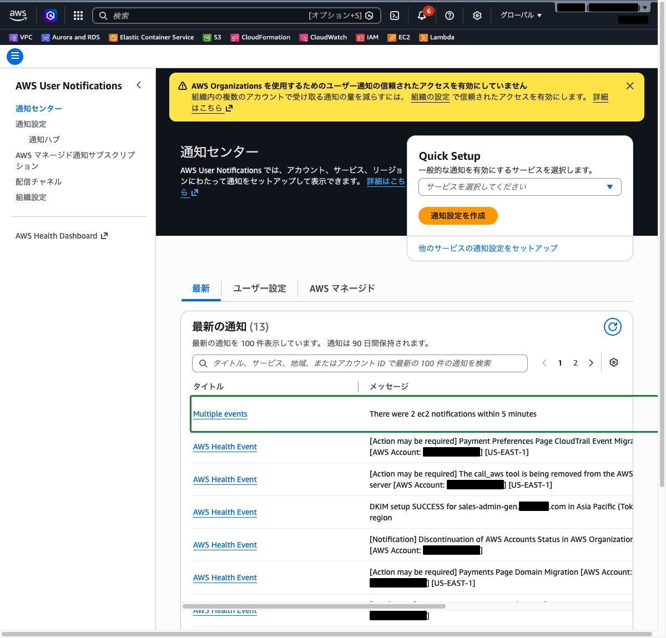
Task: Open the AWS home logo
Action: click(18, 16)
